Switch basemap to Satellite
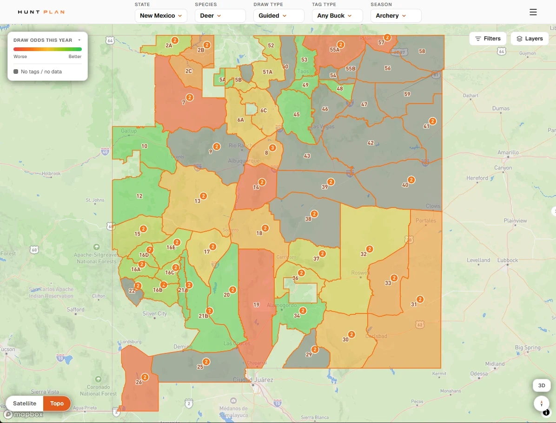556x423 pixels. click(25, 403)
